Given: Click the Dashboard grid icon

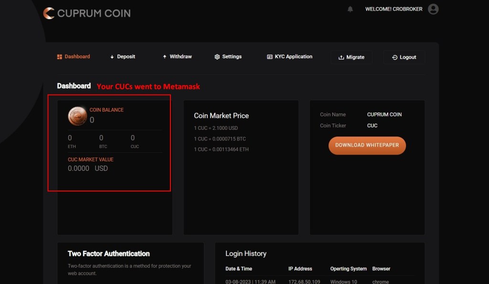Looking at the screenshot, I should 60,57.
